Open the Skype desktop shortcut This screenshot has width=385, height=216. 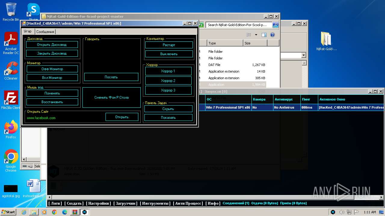[33, 11]
